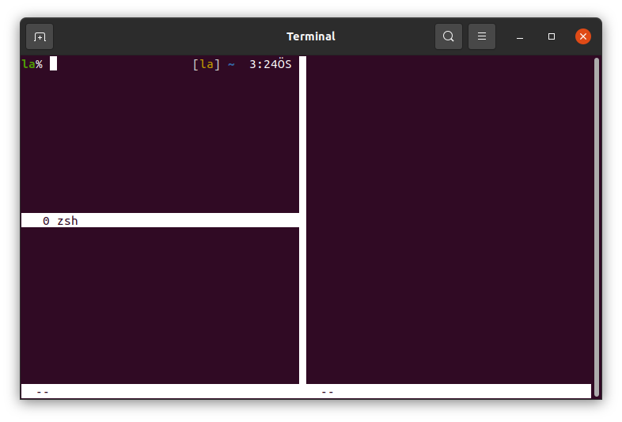622x422 pixels.
Task: Click the "[la]" right-side prompt label
Action: 206,64
